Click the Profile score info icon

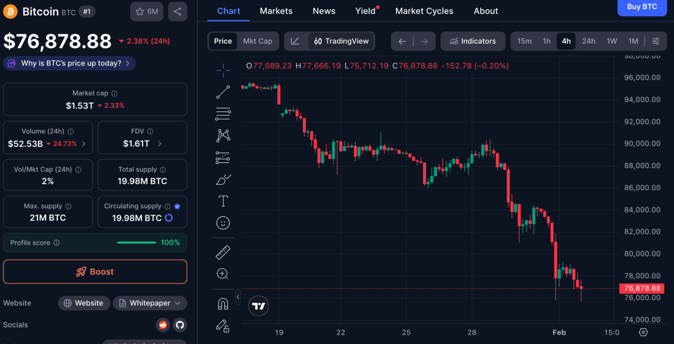56,243
